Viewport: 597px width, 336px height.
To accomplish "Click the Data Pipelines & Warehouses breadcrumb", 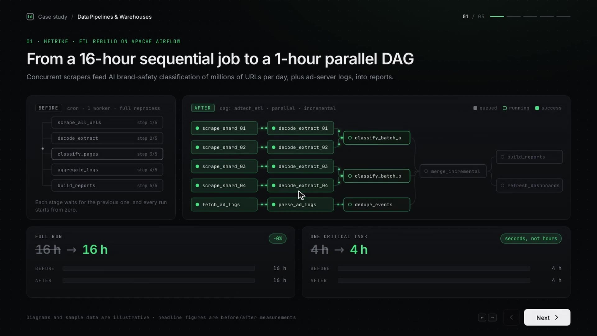I will pyautogui.click(x=114, y=17).
